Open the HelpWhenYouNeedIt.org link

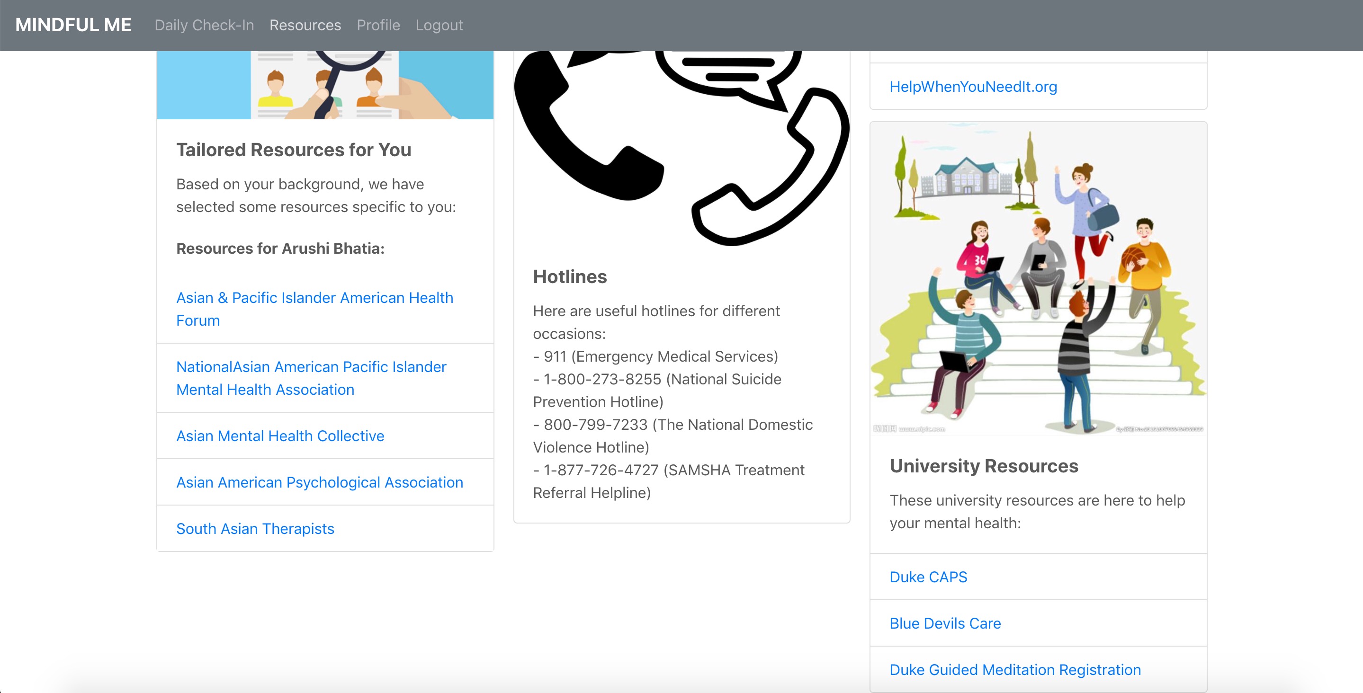[972, 86]
